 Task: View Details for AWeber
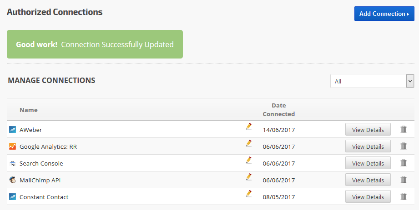tap(368, 130)
